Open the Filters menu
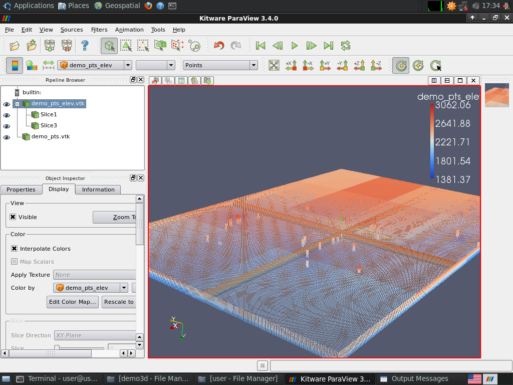The width and height of the screenshot is (513, 385). click(x=99, y=30)
